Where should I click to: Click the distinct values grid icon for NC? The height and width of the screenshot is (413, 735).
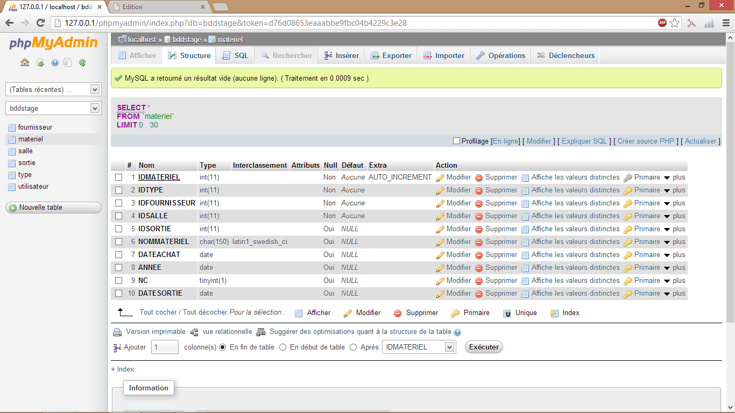click(525, 280)
